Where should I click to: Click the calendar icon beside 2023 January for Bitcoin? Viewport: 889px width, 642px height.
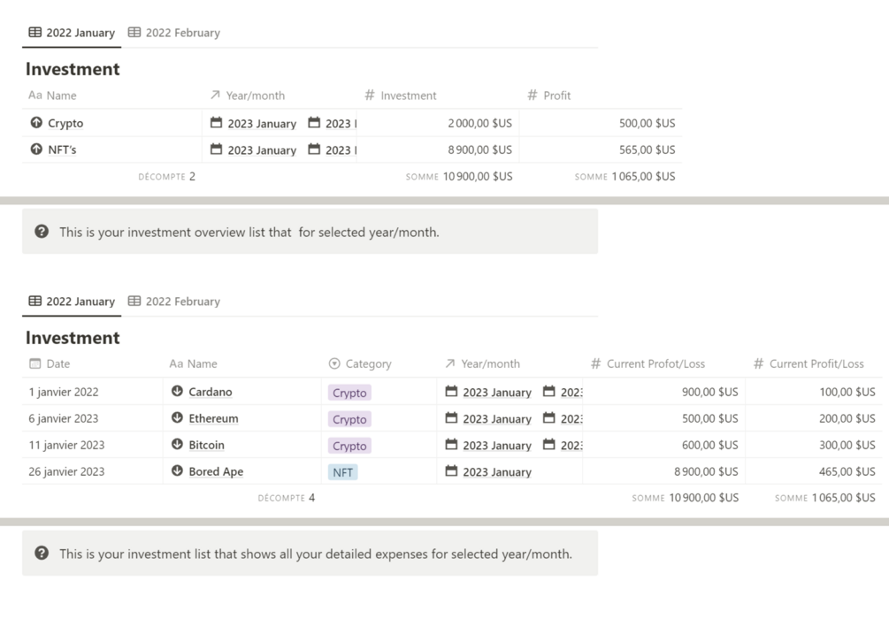coord(453,445)
